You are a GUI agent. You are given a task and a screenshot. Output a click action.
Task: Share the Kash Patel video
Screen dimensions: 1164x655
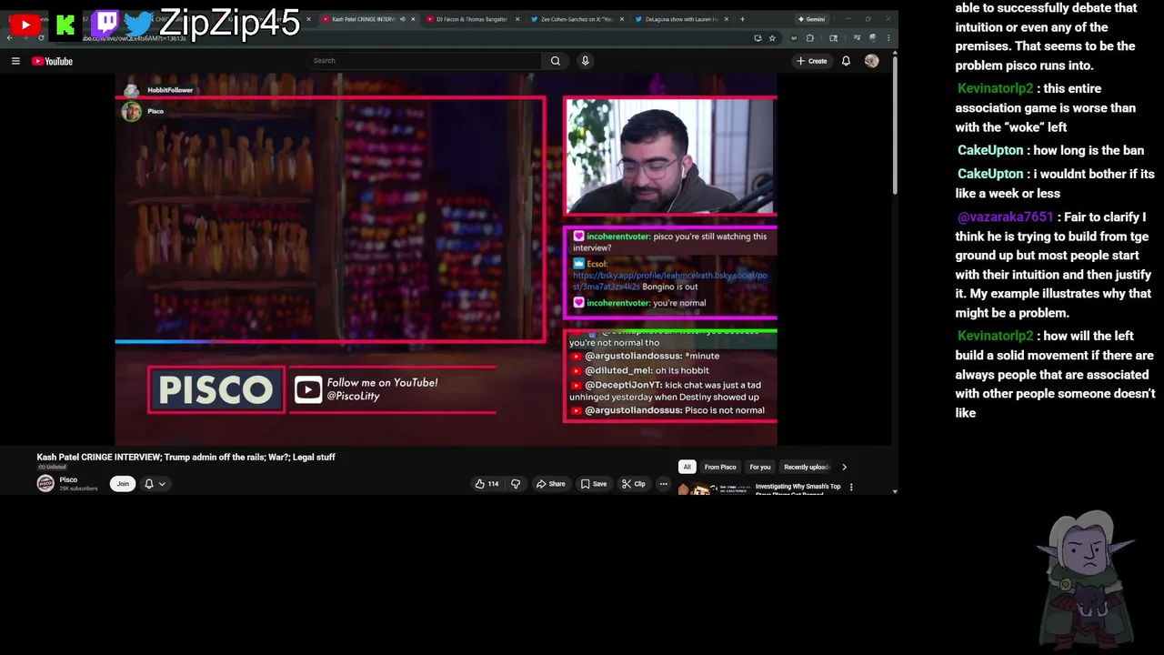tap(551, 484)
